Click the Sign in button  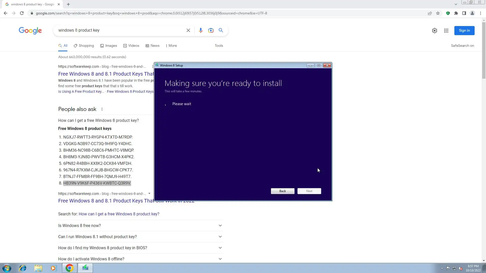coord(464,31)
